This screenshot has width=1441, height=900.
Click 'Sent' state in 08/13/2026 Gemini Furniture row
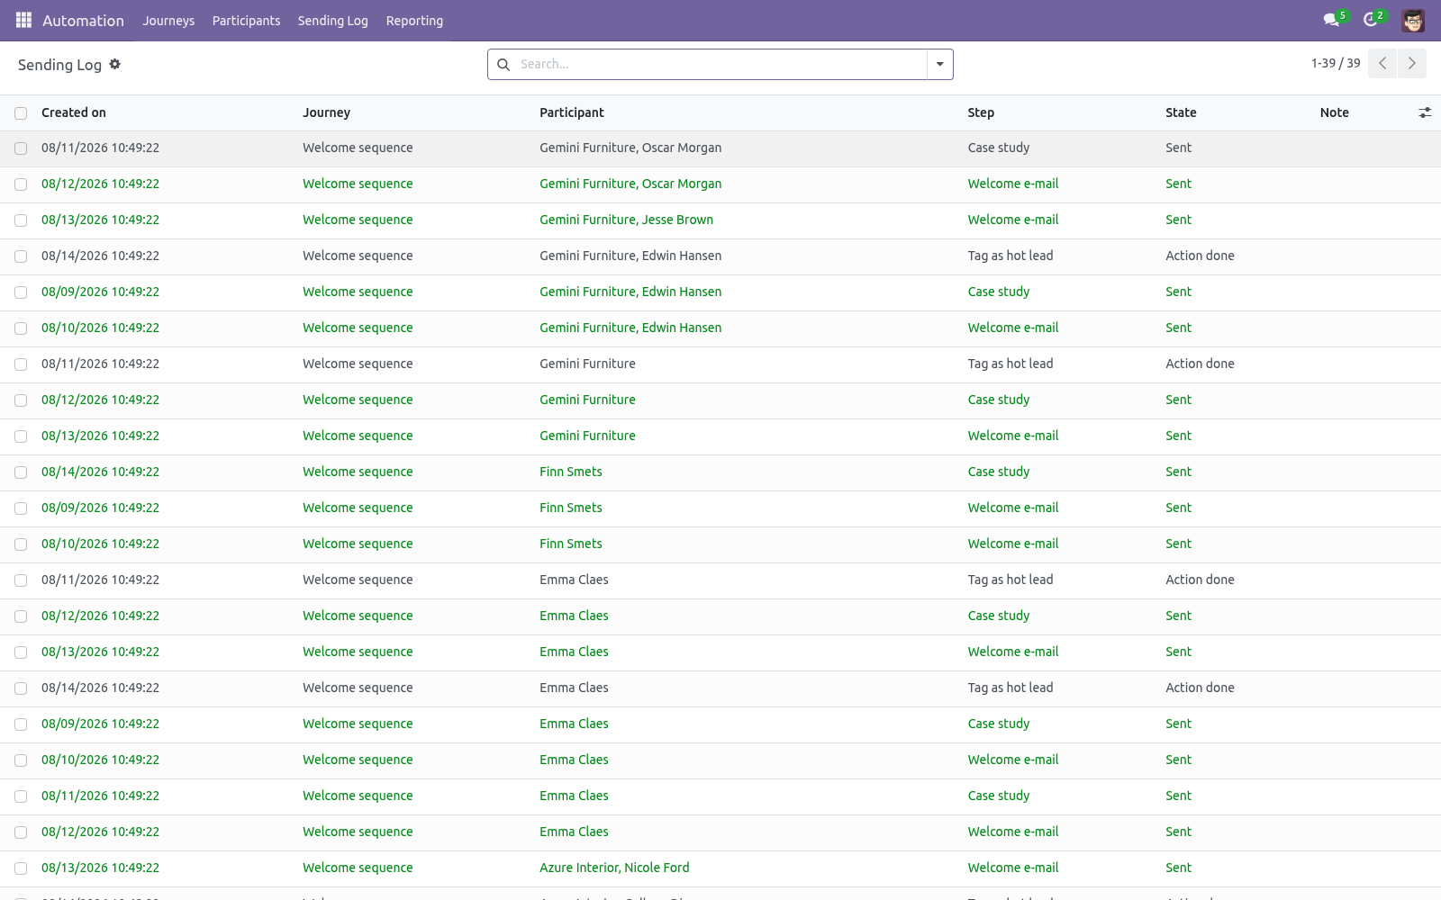(1178, 436)
